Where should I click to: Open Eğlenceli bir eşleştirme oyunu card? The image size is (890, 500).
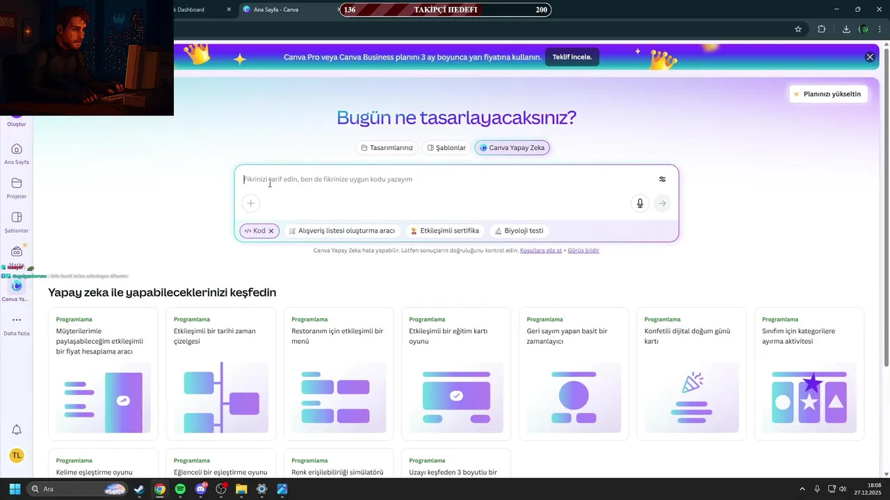[x=221, y=463]
